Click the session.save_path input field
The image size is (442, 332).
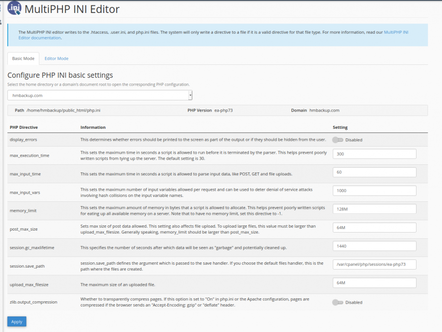pos(374,264)
